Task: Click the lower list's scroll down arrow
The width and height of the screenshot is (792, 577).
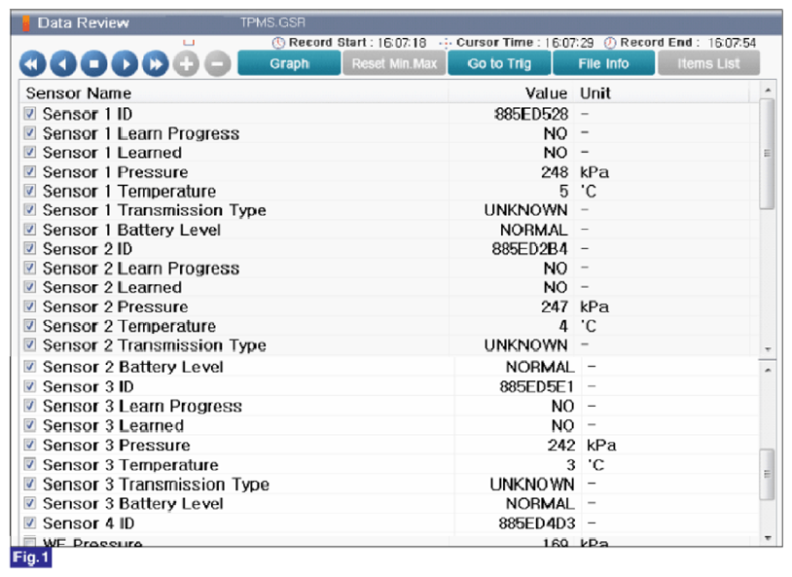Action: (x=768, y=539)
